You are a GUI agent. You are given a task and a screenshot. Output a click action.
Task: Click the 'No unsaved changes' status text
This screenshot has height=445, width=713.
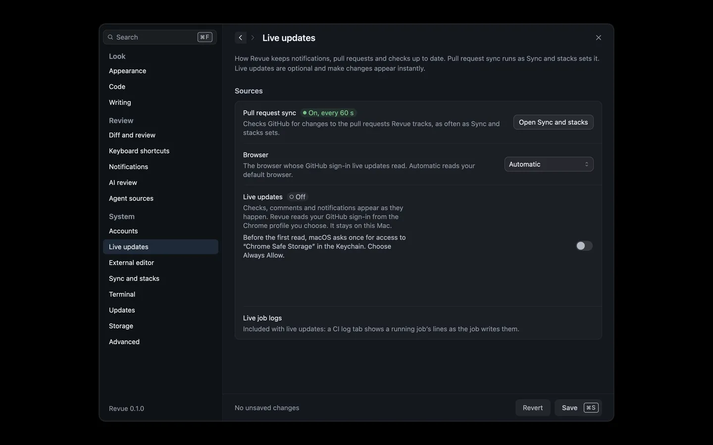pyautogui.click(x=267, y=408)
